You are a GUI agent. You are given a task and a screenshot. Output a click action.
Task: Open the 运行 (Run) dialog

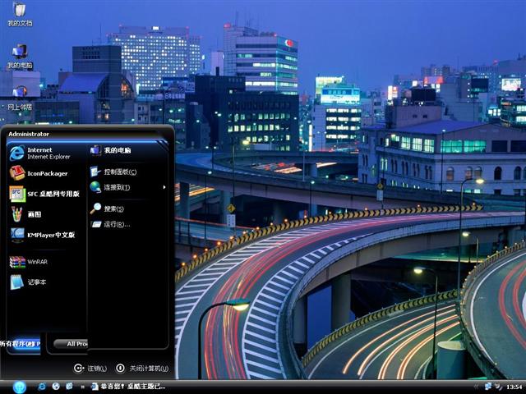tap(115, 223)
